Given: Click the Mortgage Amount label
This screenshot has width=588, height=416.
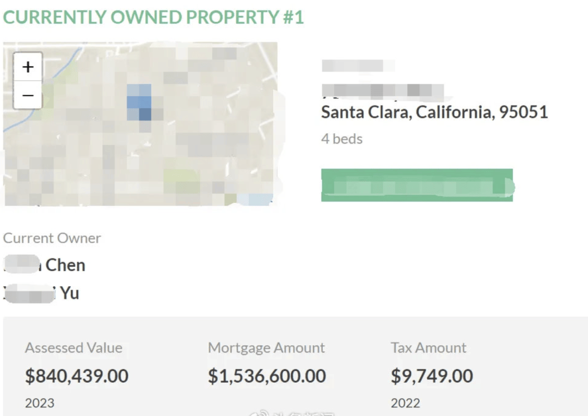Looking at the screenshot, I should pyautogui.click(x=266, y=348).
